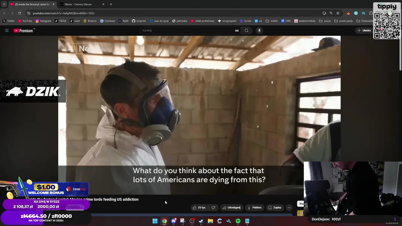Image resolution: width=402 pixels, height=226 pixels.
Task: Reload the page
Action: pos(19,13)
